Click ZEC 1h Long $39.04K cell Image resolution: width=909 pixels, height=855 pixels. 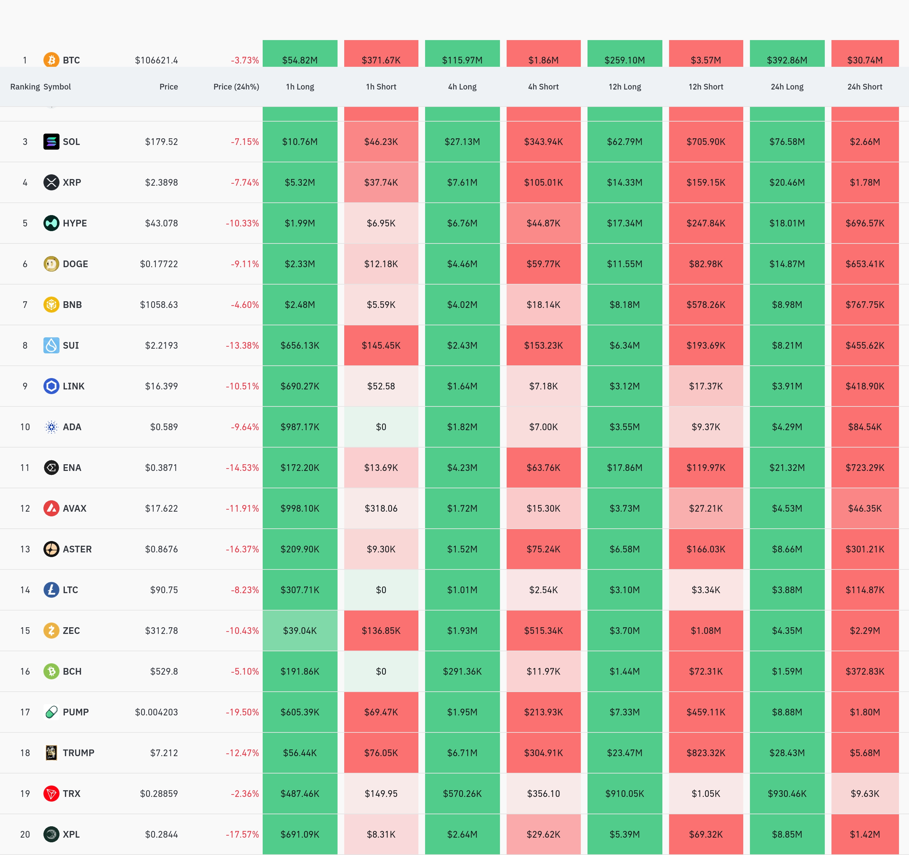[x=300, y=631]
